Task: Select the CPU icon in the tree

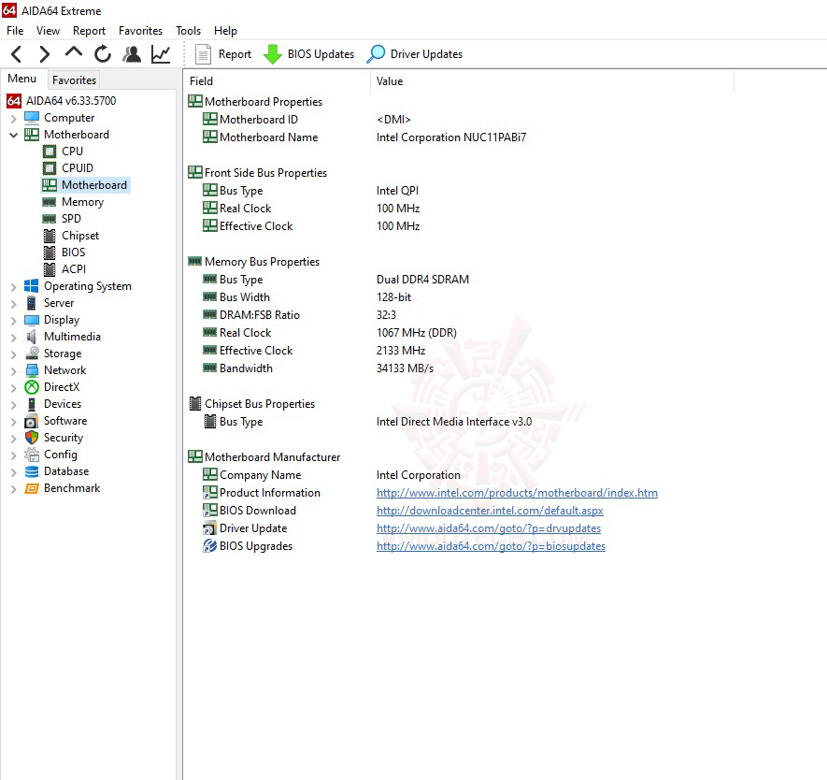Action: pos(50,152)
